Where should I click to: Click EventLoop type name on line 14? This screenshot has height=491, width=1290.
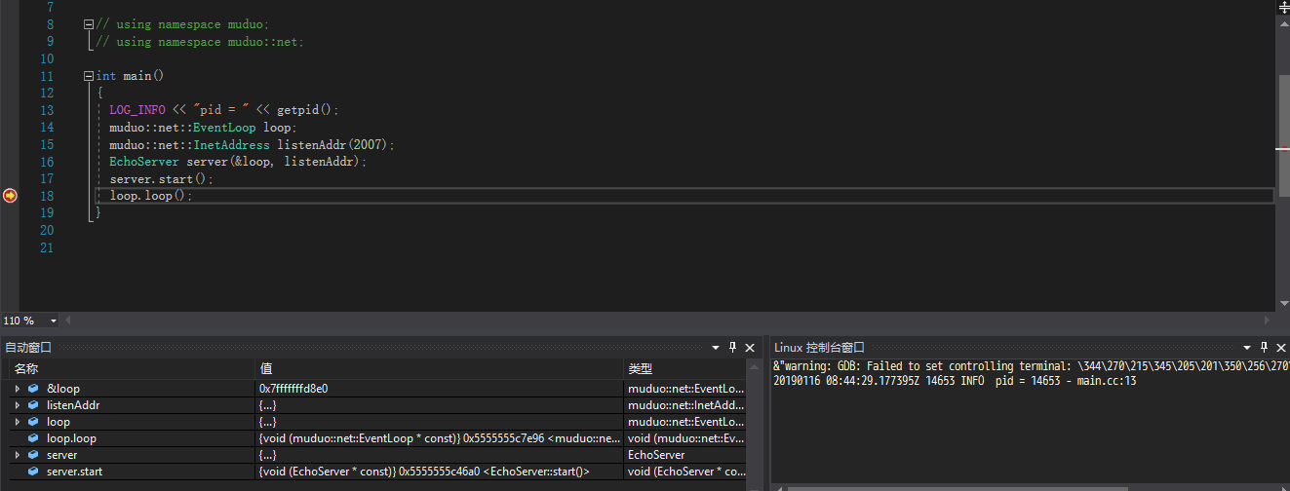point(224,128)
